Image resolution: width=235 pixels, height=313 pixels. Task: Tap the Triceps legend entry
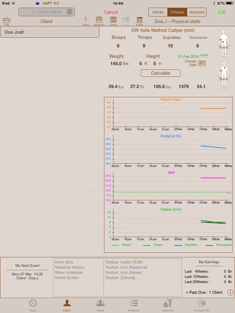153,245
